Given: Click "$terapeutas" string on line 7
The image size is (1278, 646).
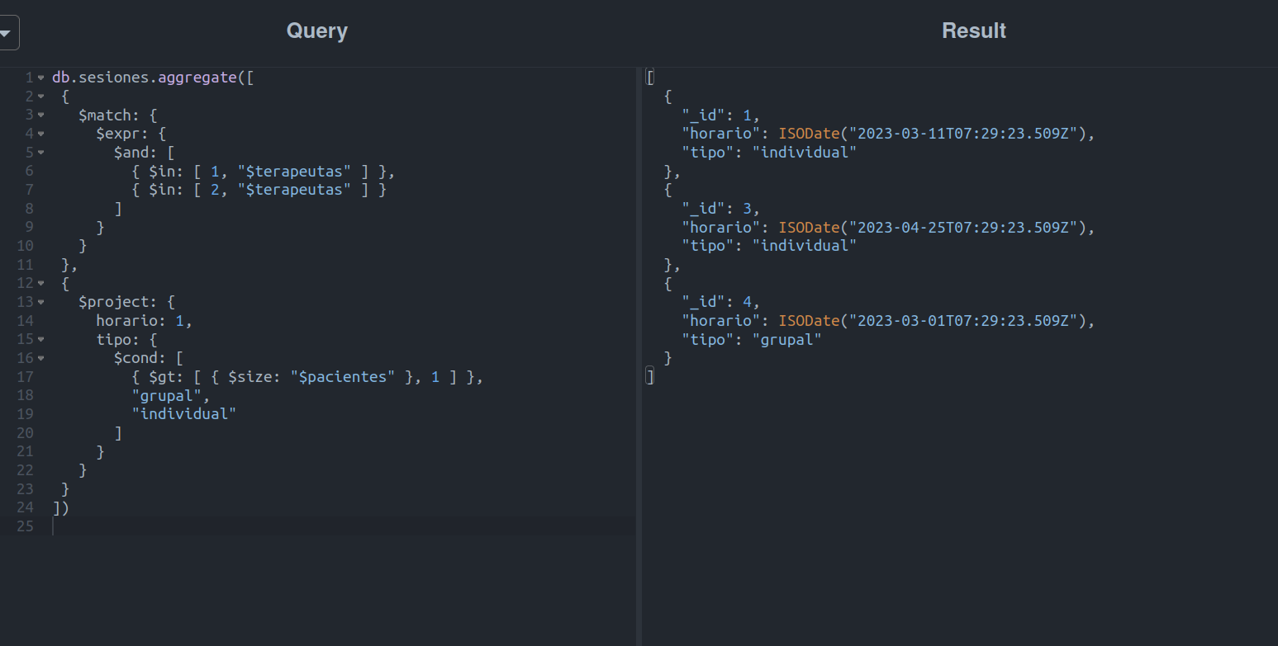Looking at the screenshot, I should pyautogui.click(x=294, y=190).
